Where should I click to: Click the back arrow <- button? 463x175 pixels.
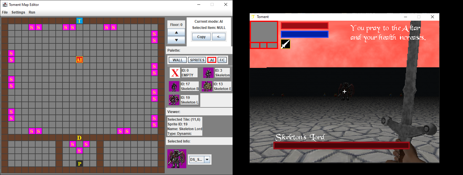click(219, 37)
